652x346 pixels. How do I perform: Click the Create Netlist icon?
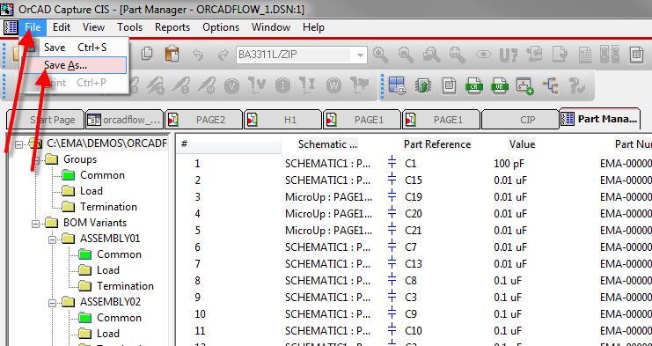(x=585, y=55)
